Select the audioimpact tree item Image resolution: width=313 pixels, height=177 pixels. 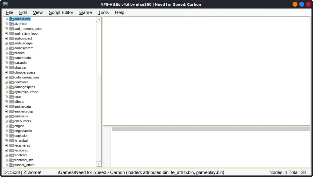[x=23, y=38]
